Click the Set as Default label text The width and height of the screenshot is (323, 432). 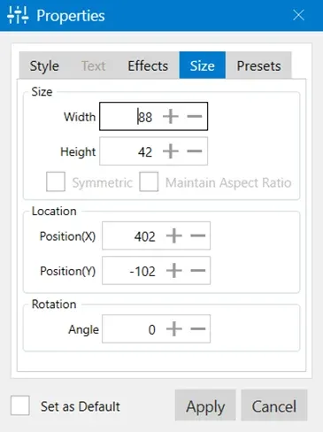pos(81,406)
